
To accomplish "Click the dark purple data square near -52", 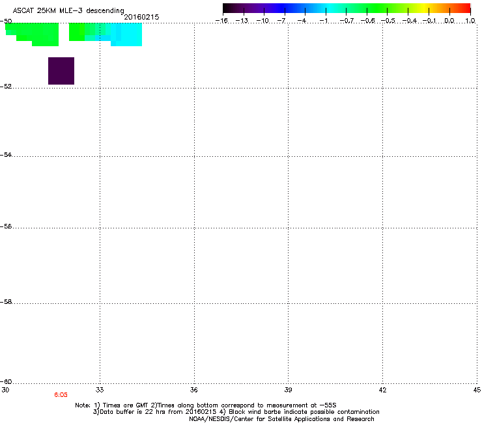I will 61,71.
